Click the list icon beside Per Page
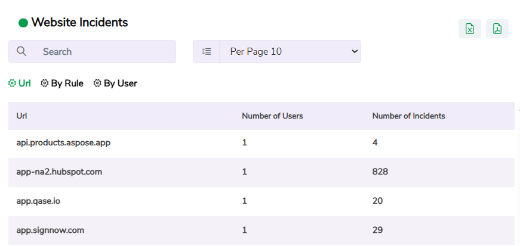 [207, 52]
